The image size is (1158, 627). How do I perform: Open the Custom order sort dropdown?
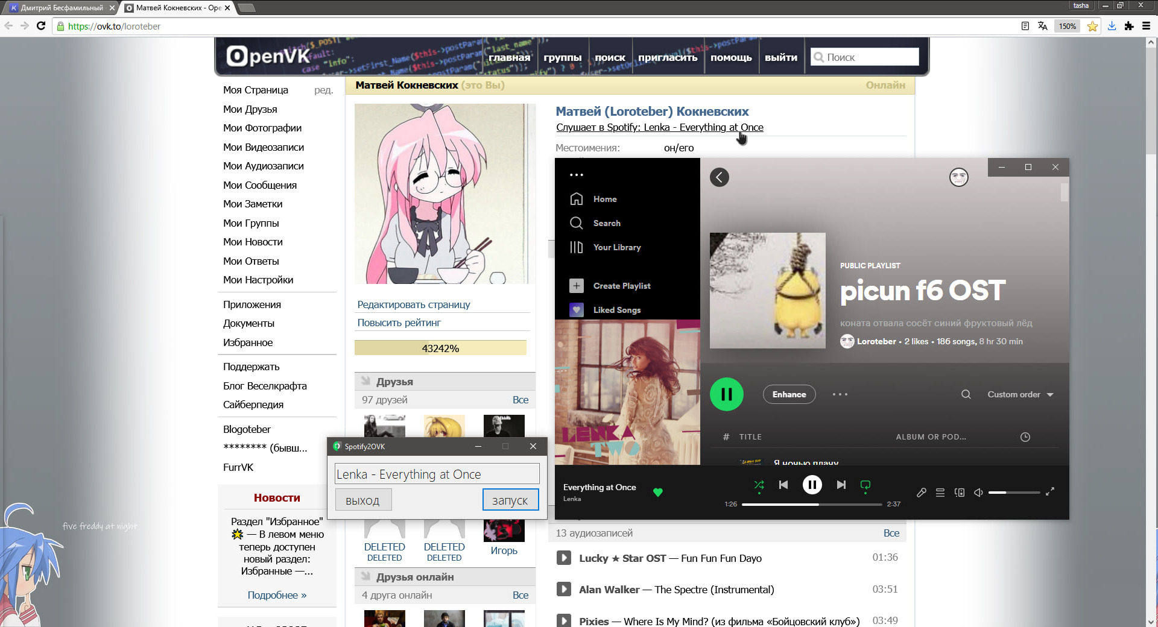point(1020,394)
